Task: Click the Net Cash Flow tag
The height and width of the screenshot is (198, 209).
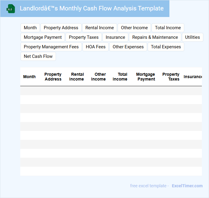Action: pyautogui.click(x=38, y=56)
